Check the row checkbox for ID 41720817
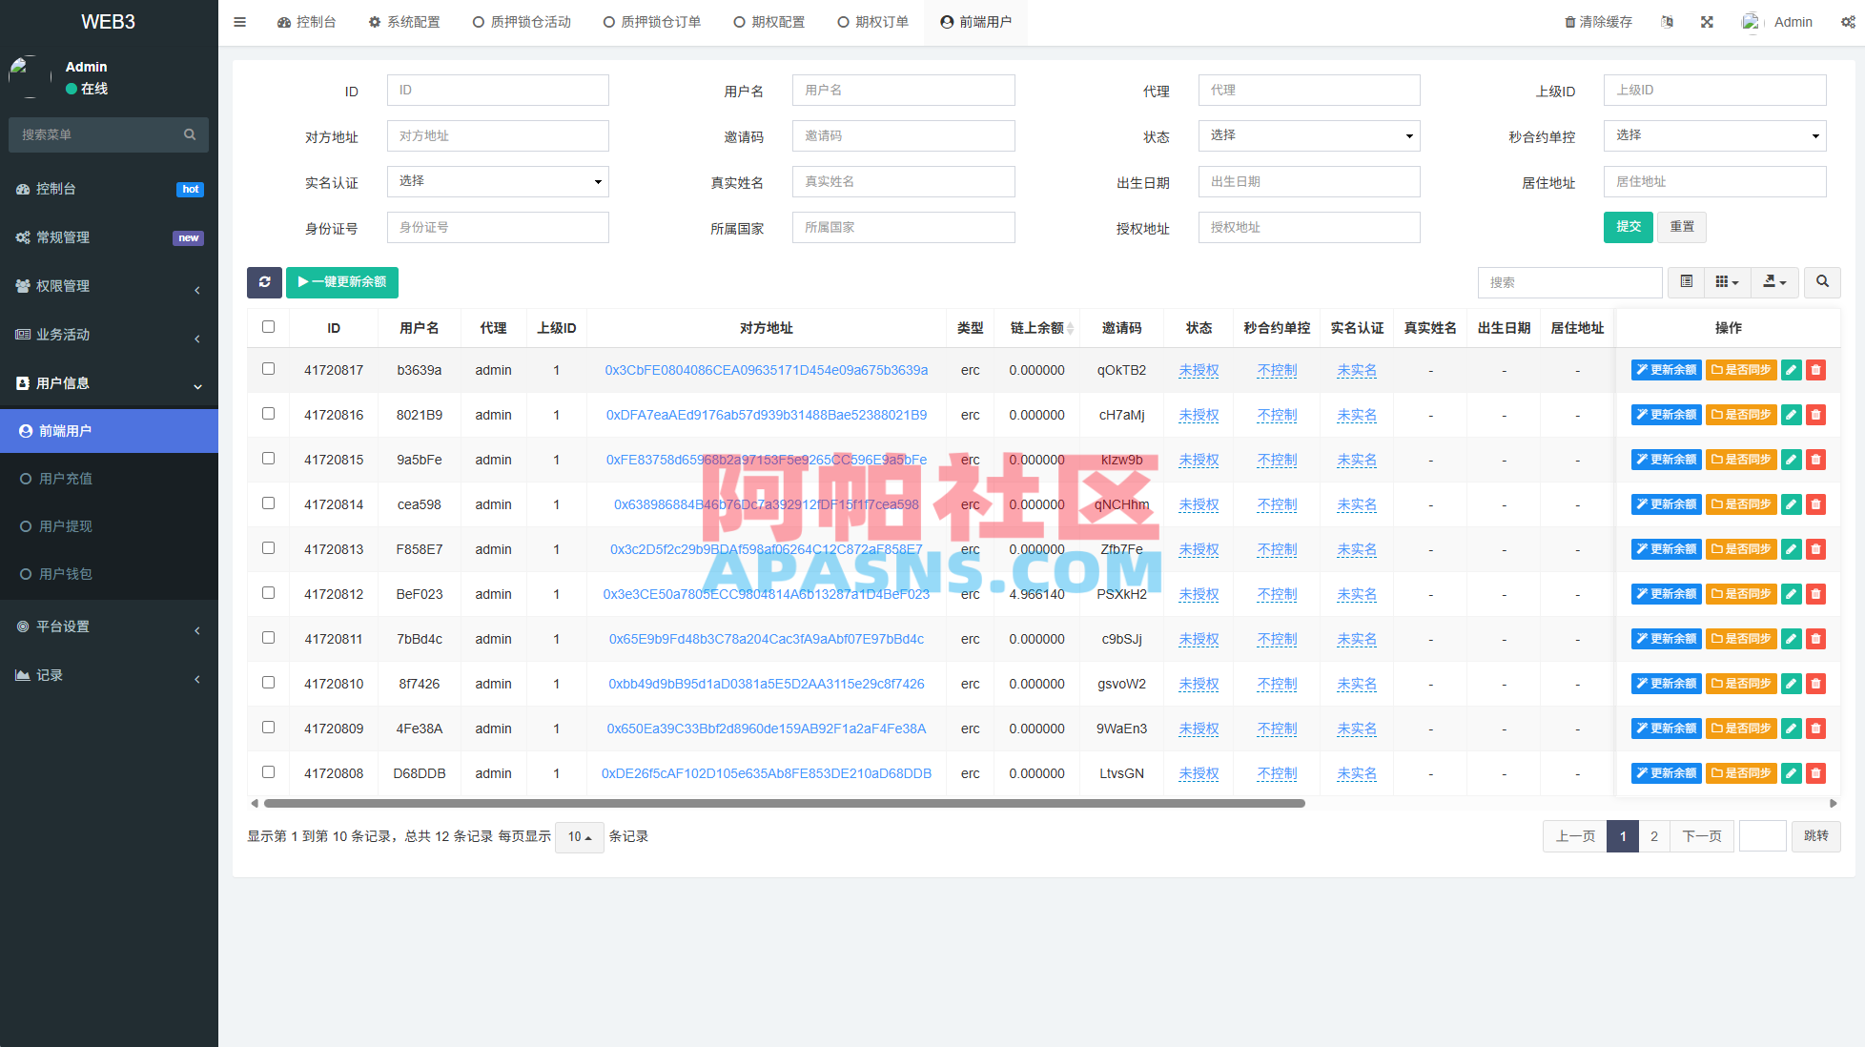The image size is (1865, 1047). click(268, 369)
